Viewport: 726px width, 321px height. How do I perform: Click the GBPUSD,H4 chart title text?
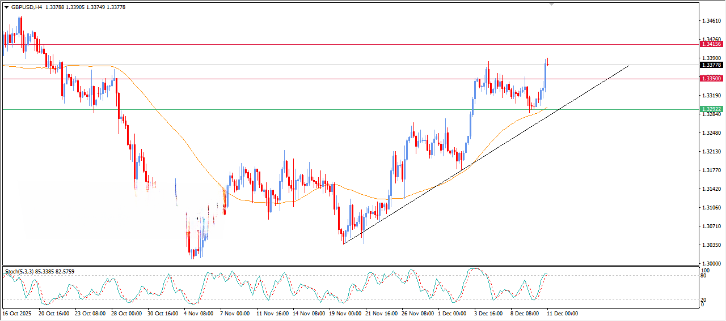pyautogui.click(x=27, y=7)
